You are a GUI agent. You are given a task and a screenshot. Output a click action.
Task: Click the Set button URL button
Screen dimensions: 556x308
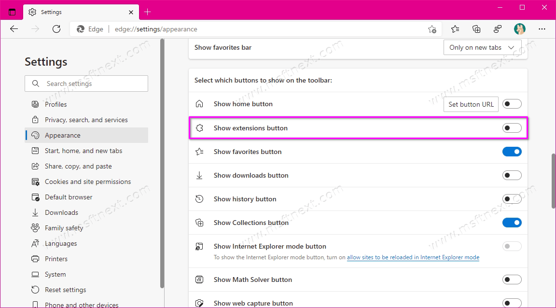click(x=471, y=104)
